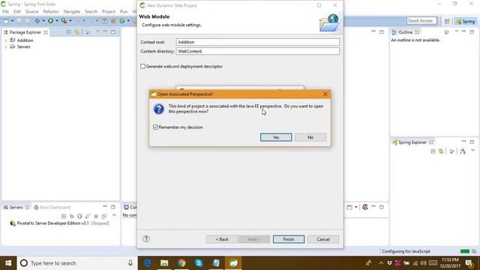Click the Spring perspective button
This screenshot has width=480, height=270.
[x=465, y=21]
